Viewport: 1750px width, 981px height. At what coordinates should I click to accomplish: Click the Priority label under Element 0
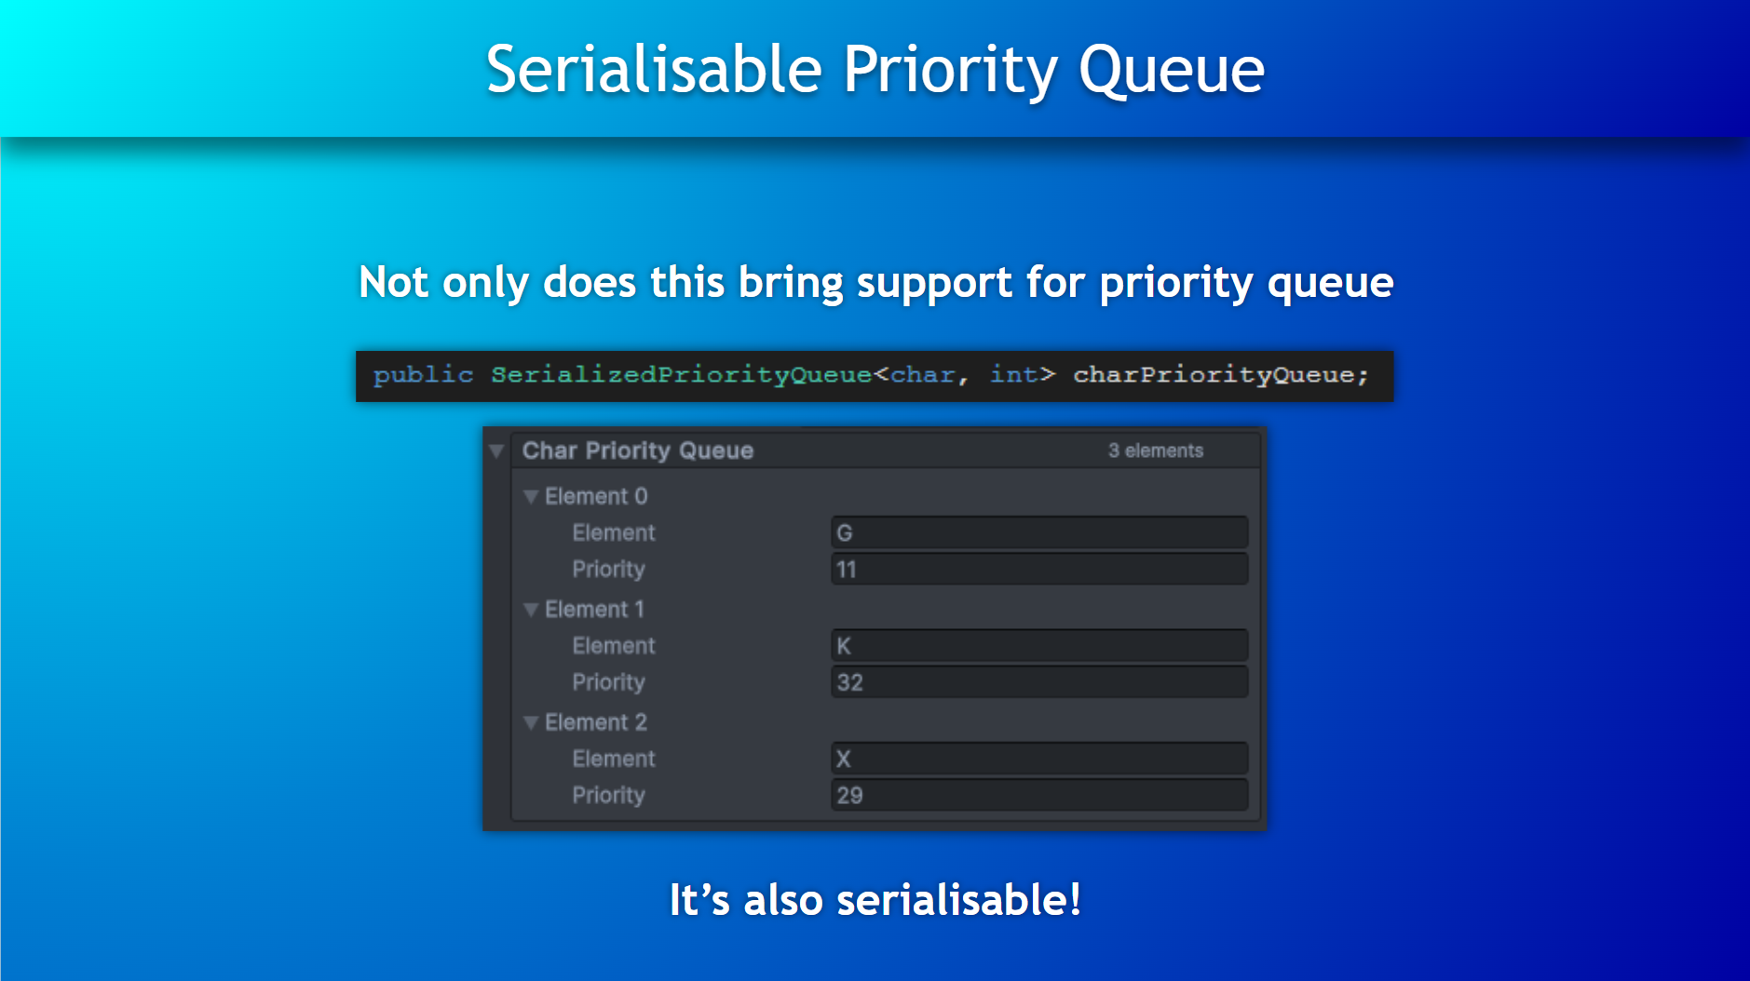608,570
